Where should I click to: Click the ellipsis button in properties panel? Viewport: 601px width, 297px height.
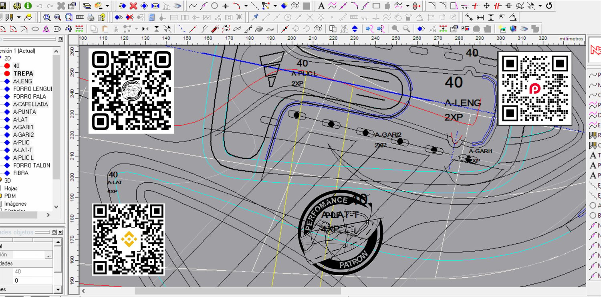pyautogui.click(x=48, y=255)
